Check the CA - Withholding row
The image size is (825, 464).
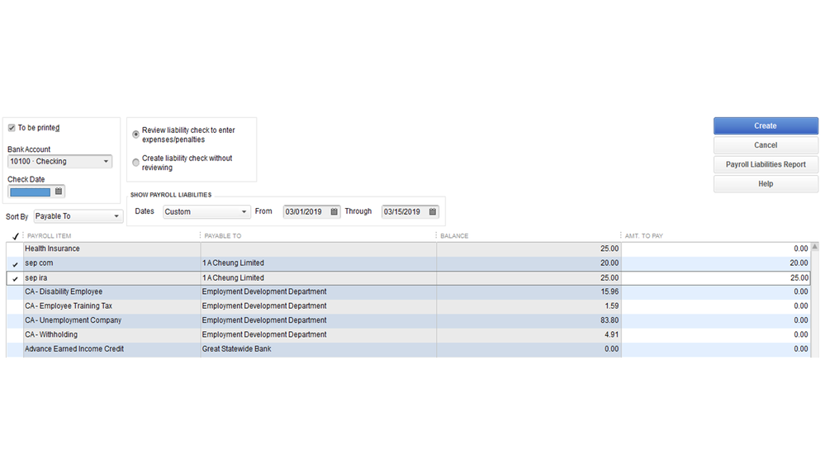[x=15, y=334]
